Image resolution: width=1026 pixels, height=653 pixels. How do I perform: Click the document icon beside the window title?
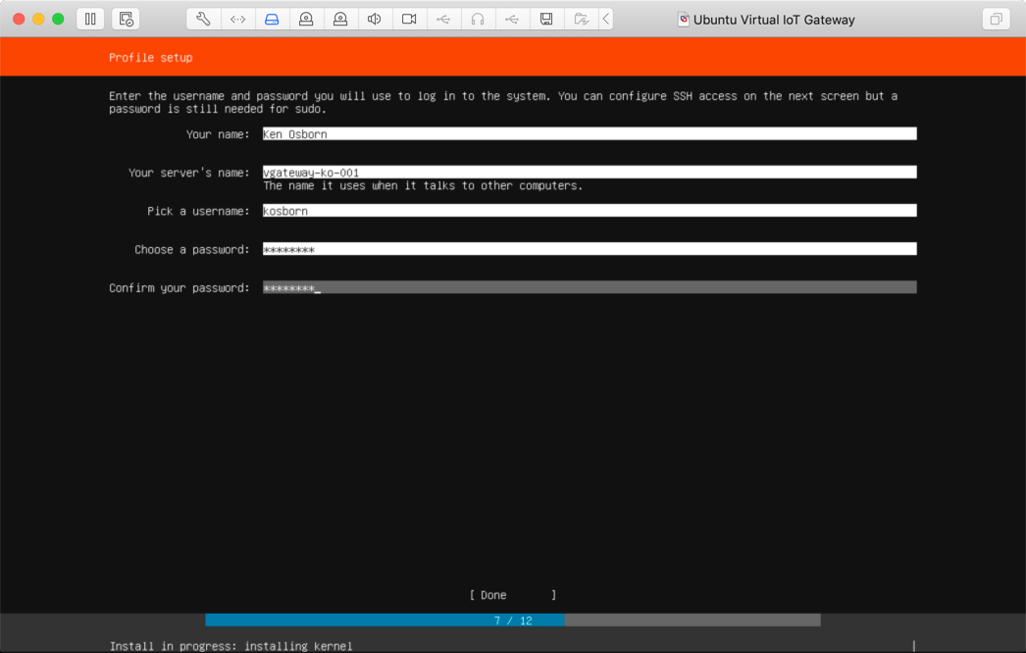click(x=683, y=19)
